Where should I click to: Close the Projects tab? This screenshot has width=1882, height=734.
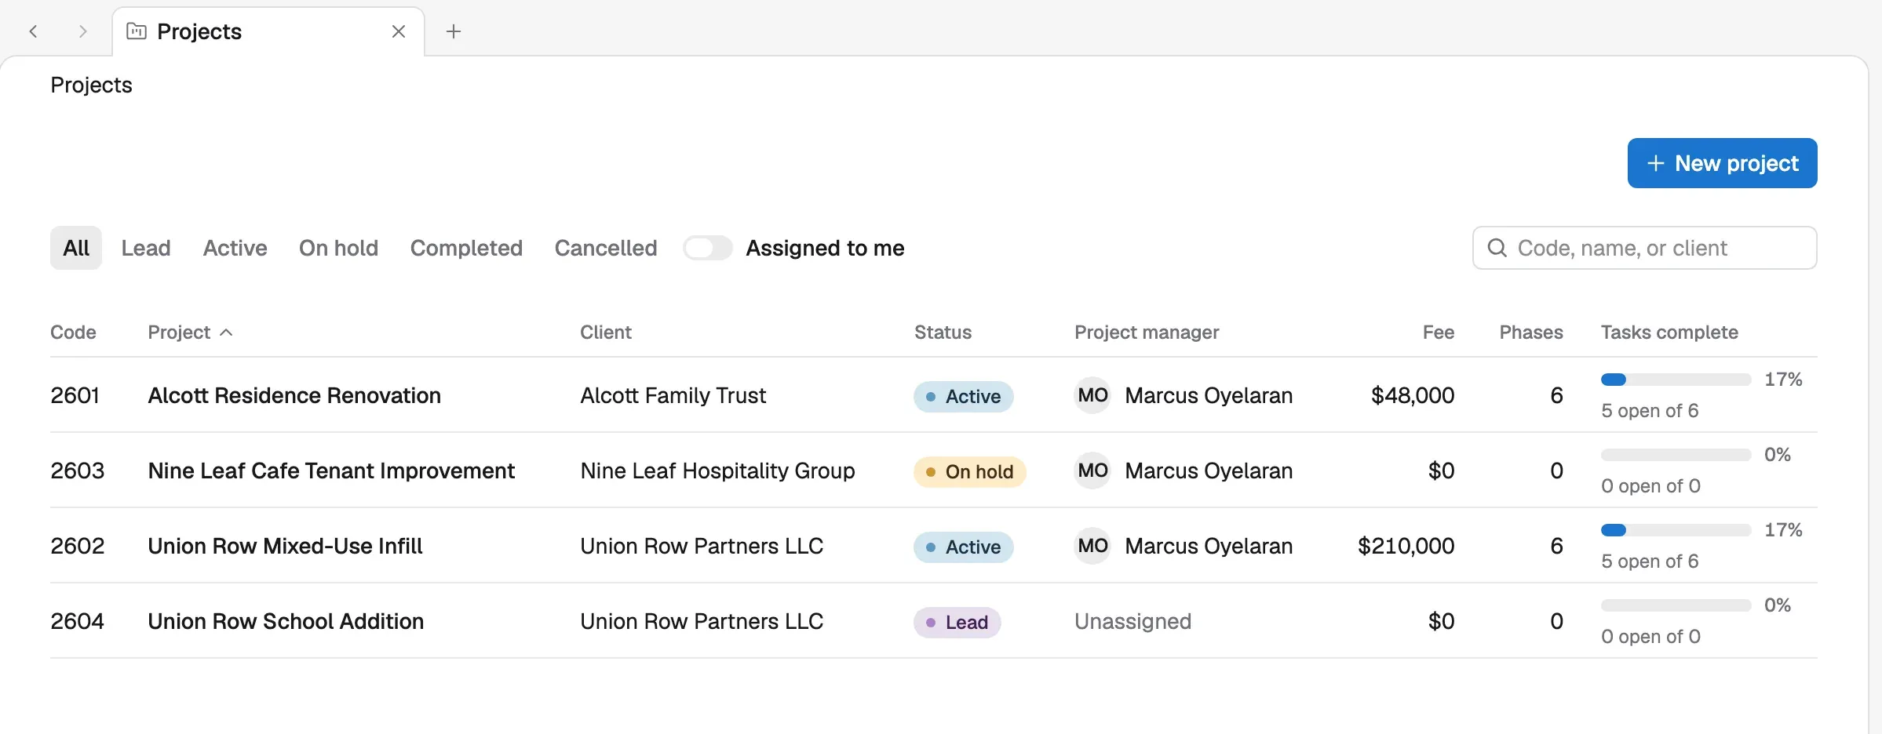point(399,31)
